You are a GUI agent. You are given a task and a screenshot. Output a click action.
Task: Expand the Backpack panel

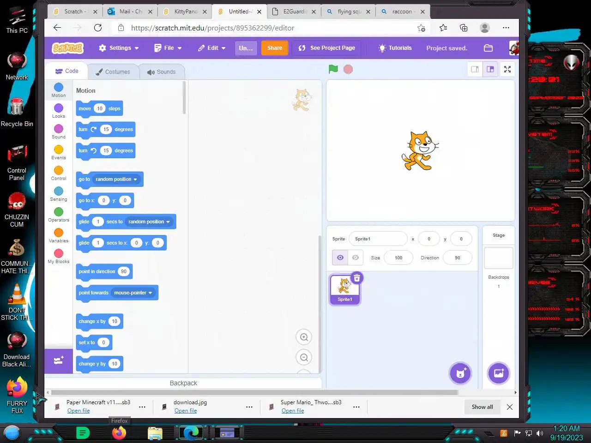(x=183, y=383)
